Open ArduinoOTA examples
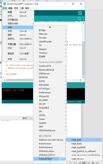This screenshot has height=164, width=103. pos(50,66)
